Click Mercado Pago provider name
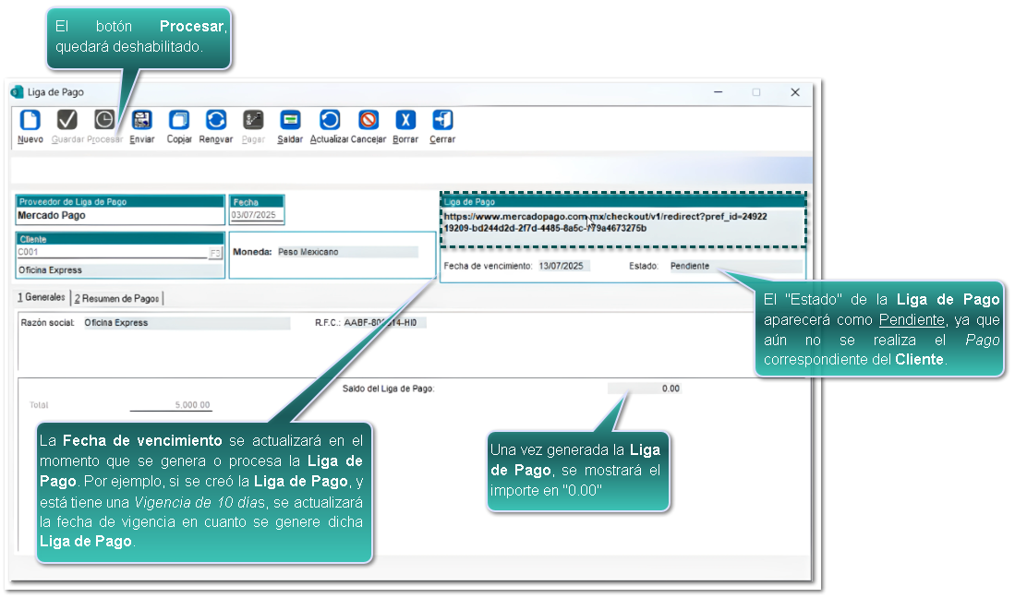 [52, 215]
